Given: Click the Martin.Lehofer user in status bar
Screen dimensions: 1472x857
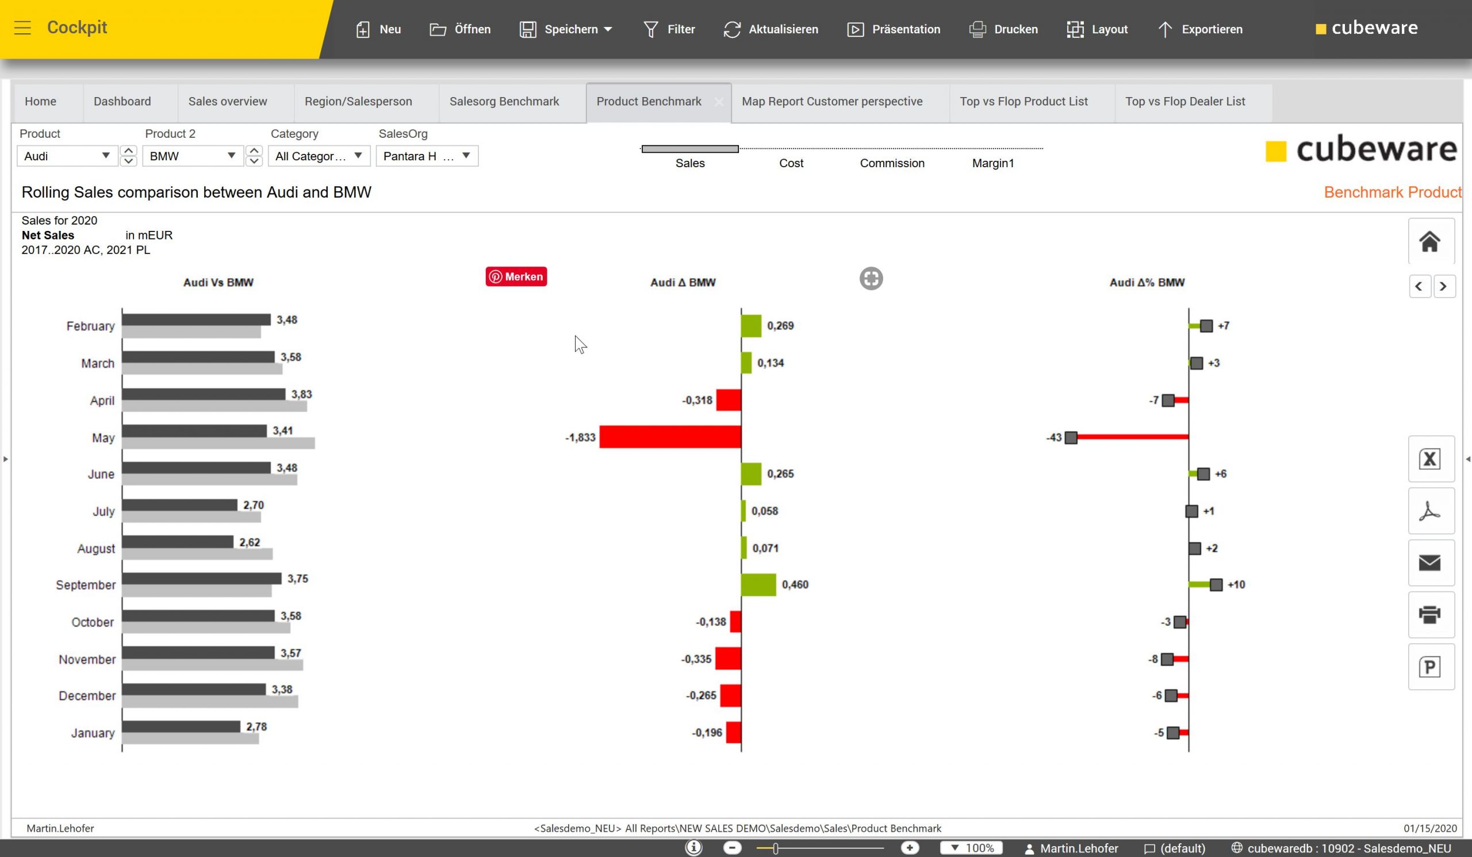Looking at the screenshot, I should [x=1071, y=848].
